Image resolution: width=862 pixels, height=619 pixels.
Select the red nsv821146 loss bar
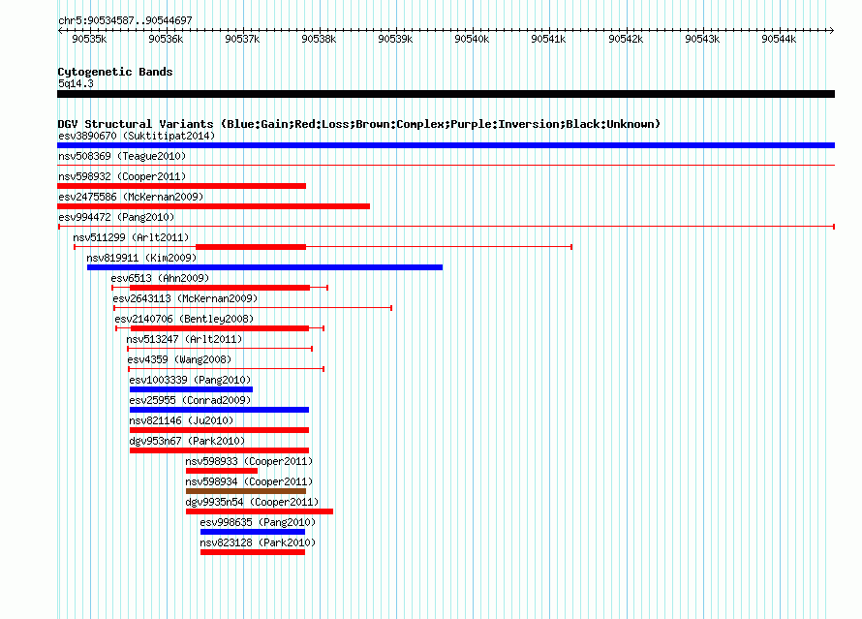pos(219,430)
